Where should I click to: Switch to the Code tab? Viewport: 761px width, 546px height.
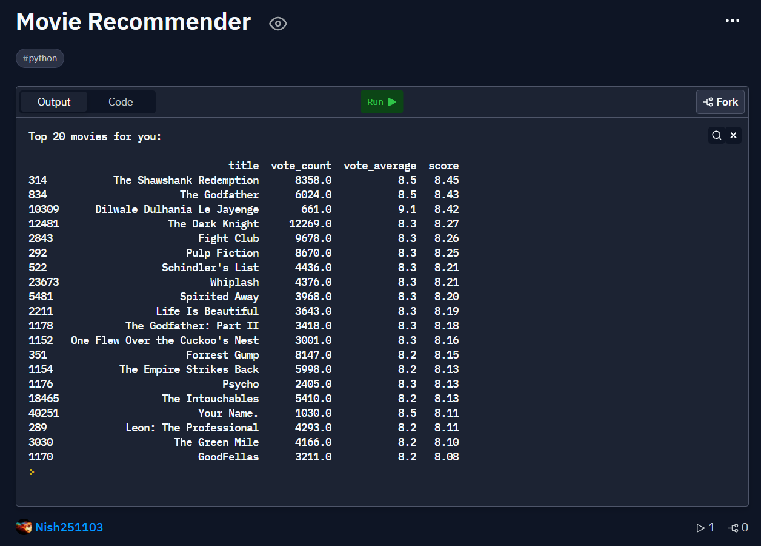coord(121,102)
